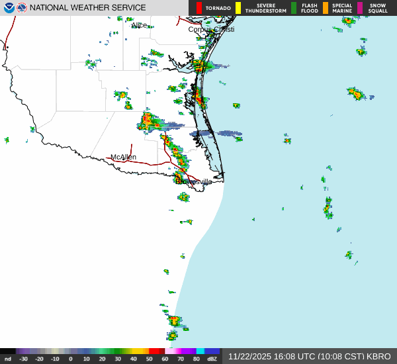This screenshot has height=364, width=397.
Task: Click the Tornado legend text
Action: [x=218, y=8]
